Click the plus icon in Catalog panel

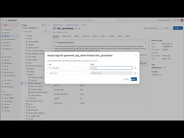tap(49, 25)
